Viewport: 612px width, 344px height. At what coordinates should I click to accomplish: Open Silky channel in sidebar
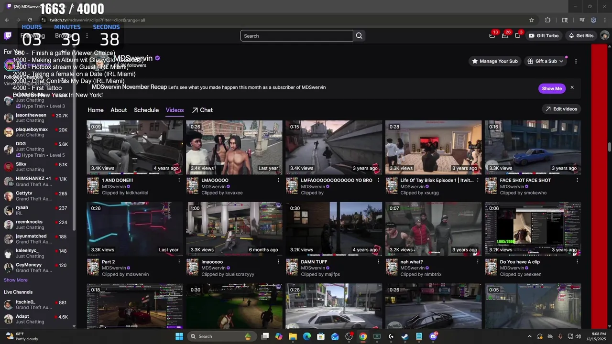(x=36, y=167)
